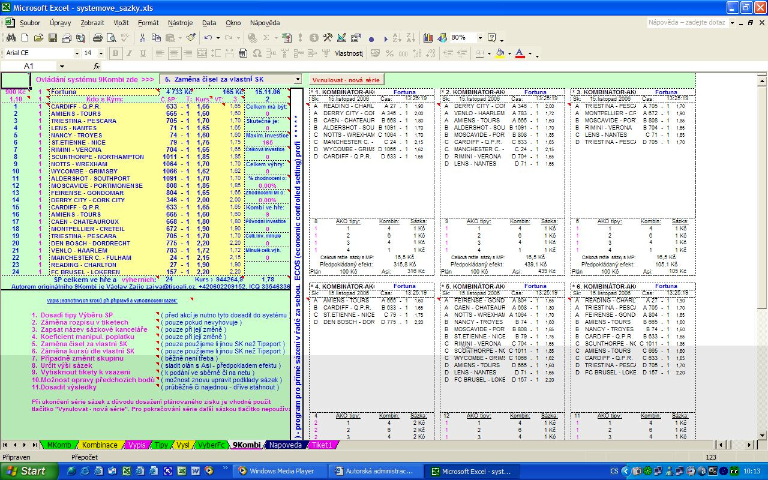Open the Formát menu

148,23
